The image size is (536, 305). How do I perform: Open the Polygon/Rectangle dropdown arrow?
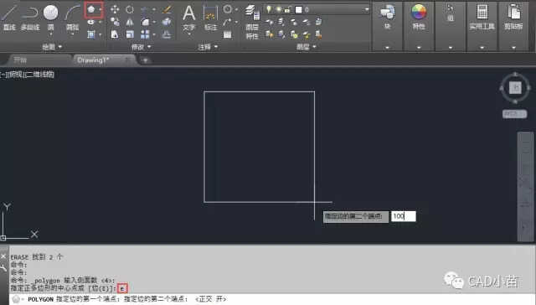[100, 9]
